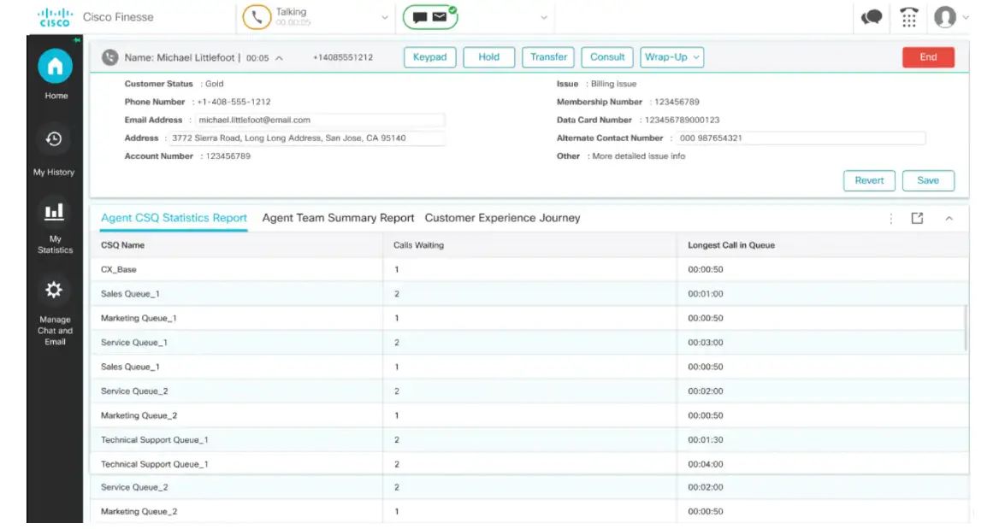Open the report options three-dot menu
The width and height of the screenshot is (1005, 529).
892,218
